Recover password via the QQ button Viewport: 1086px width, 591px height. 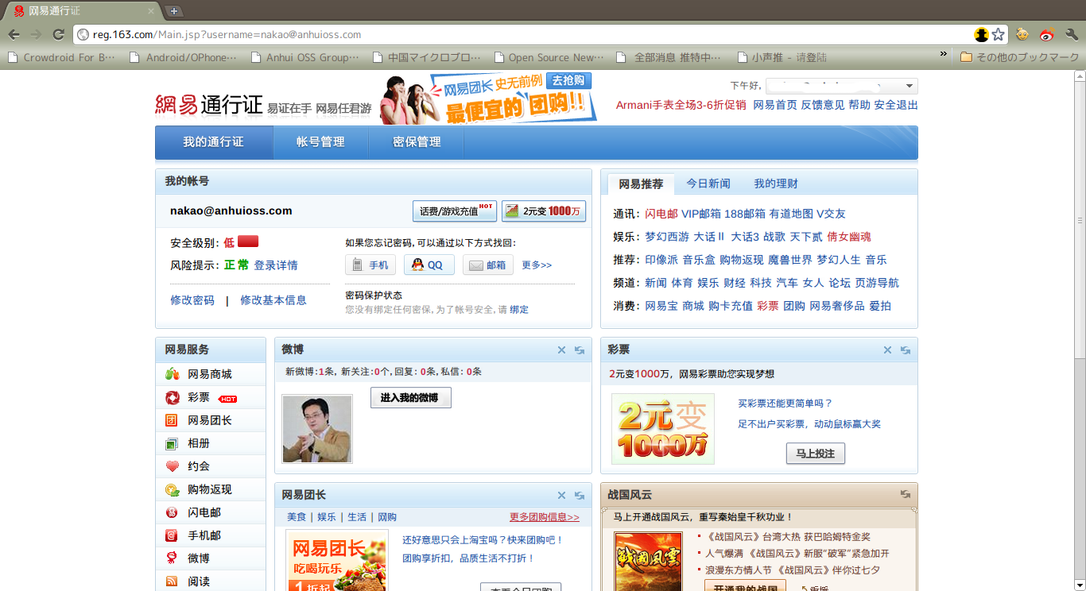[x=429, y=265]
